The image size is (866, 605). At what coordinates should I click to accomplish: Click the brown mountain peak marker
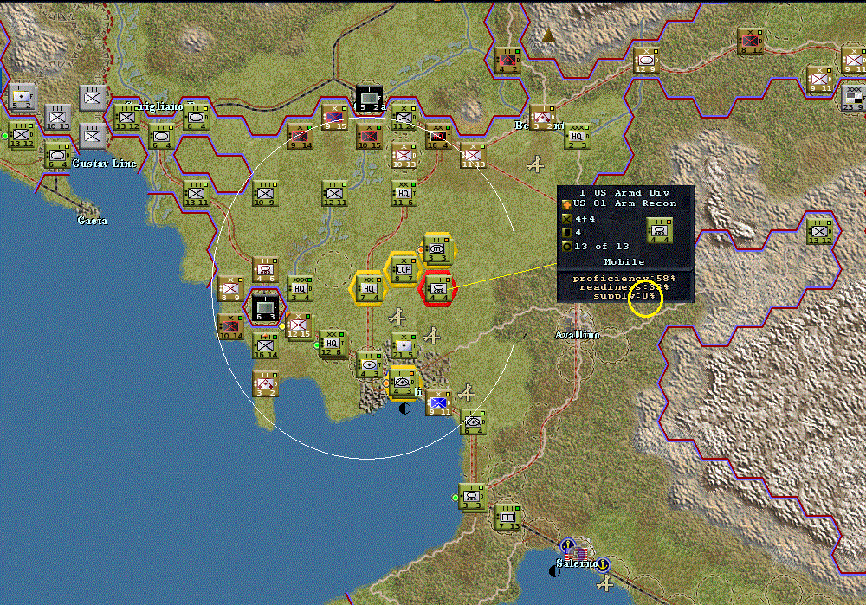(548, 35)
